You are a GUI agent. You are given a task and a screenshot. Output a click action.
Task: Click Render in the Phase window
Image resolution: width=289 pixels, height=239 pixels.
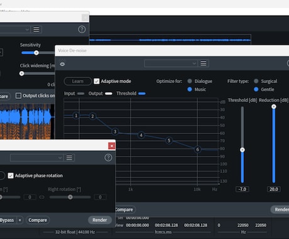pyautogui.click(x=100, y=220)
